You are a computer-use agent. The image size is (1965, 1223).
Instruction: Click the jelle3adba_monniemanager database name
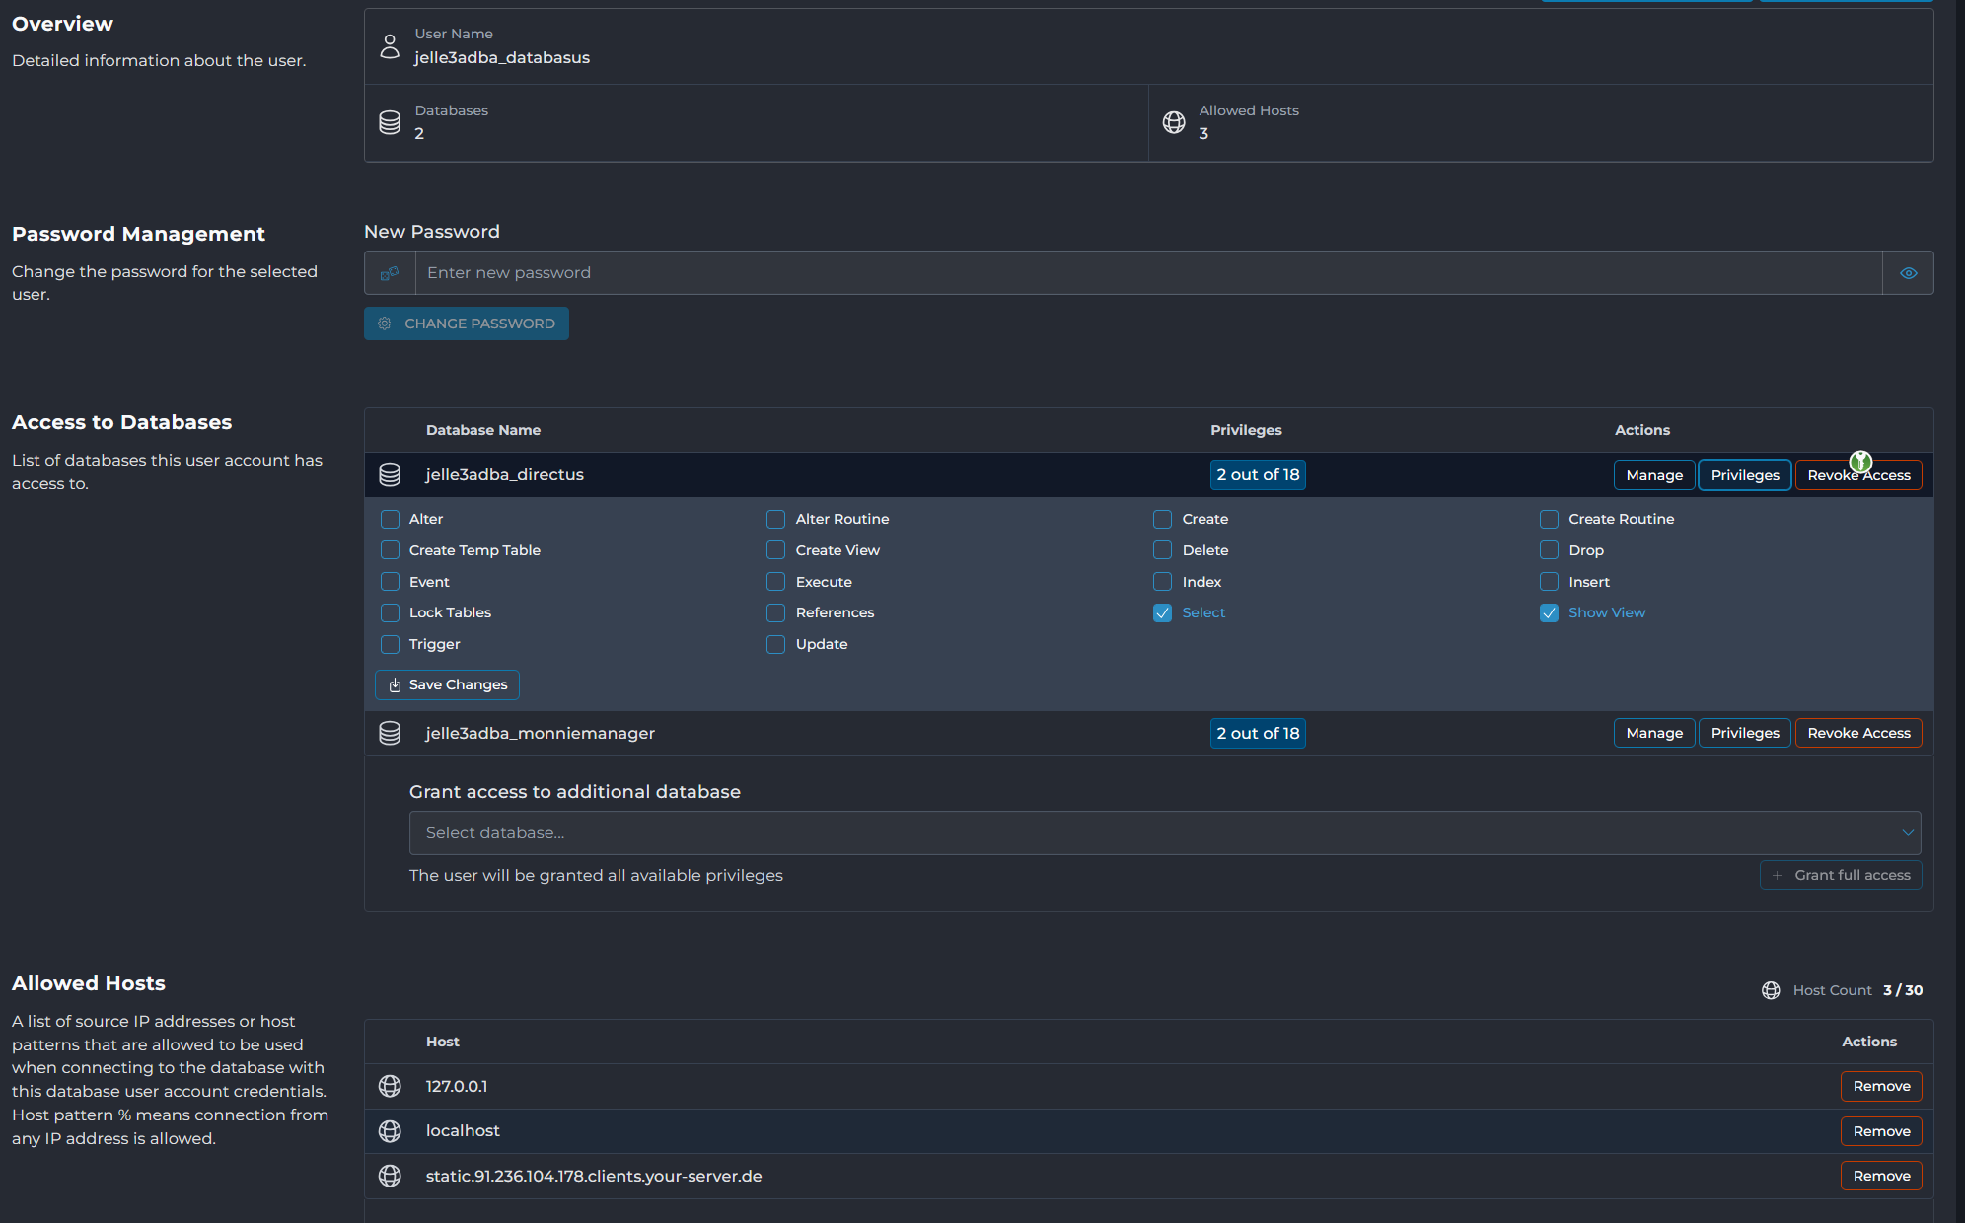pos(541,734)
